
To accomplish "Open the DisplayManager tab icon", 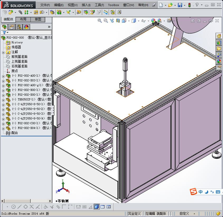I will tap(26, 27).
